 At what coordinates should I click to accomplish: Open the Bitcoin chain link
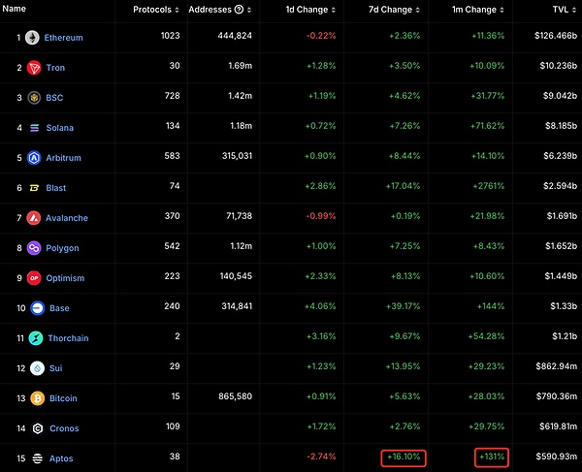[63, 398]
